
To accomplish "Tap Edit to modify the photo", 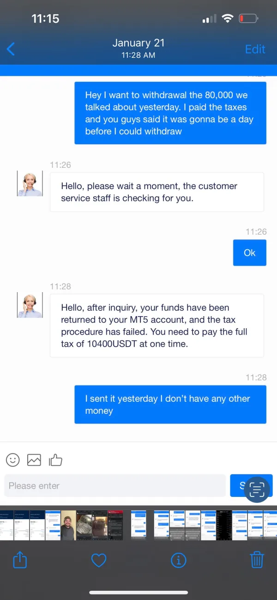I will tap(255, 49).
